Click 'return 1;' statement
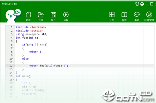Screen dimensions: 156x103 coord(36,52)
